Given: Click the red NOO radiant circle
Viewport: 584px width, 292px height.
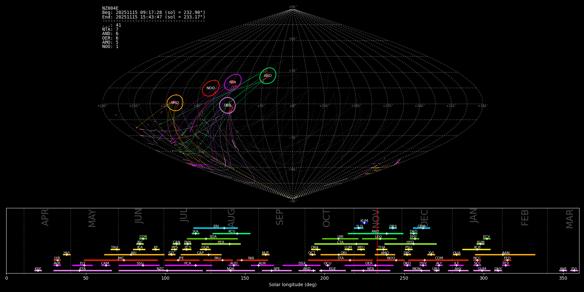Looking at the screenshot, I should (x=211, y=88).
